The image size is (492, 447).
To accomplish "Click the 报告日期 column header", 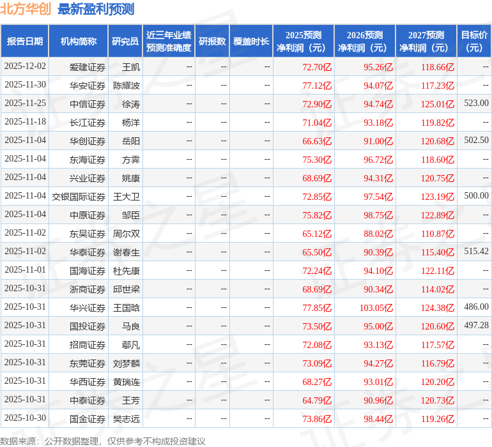I will pos(25,42).
